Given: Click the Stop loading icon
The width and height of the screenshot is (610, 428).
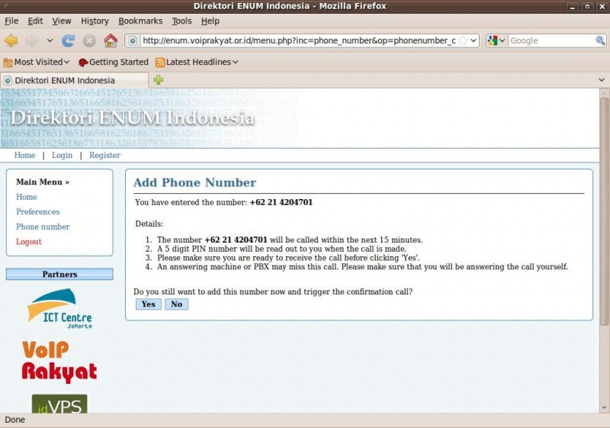Looking at the screenshot, I should click(x=89, y=40).
